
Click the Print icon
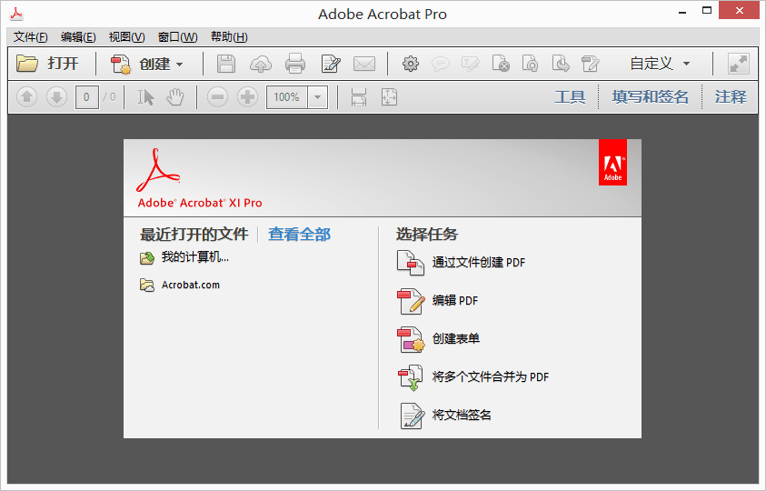(x=295, y=64)
